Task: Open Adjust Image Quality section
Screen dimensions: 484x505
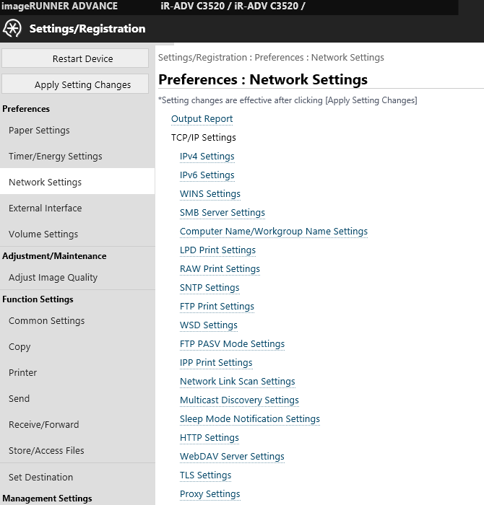Action: 53,278
